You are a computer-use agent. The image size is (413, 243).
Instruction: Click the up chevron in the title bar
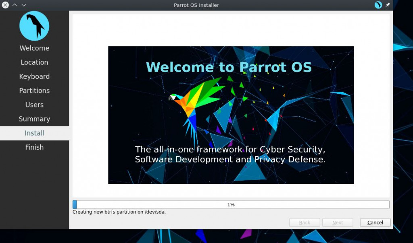15,5
